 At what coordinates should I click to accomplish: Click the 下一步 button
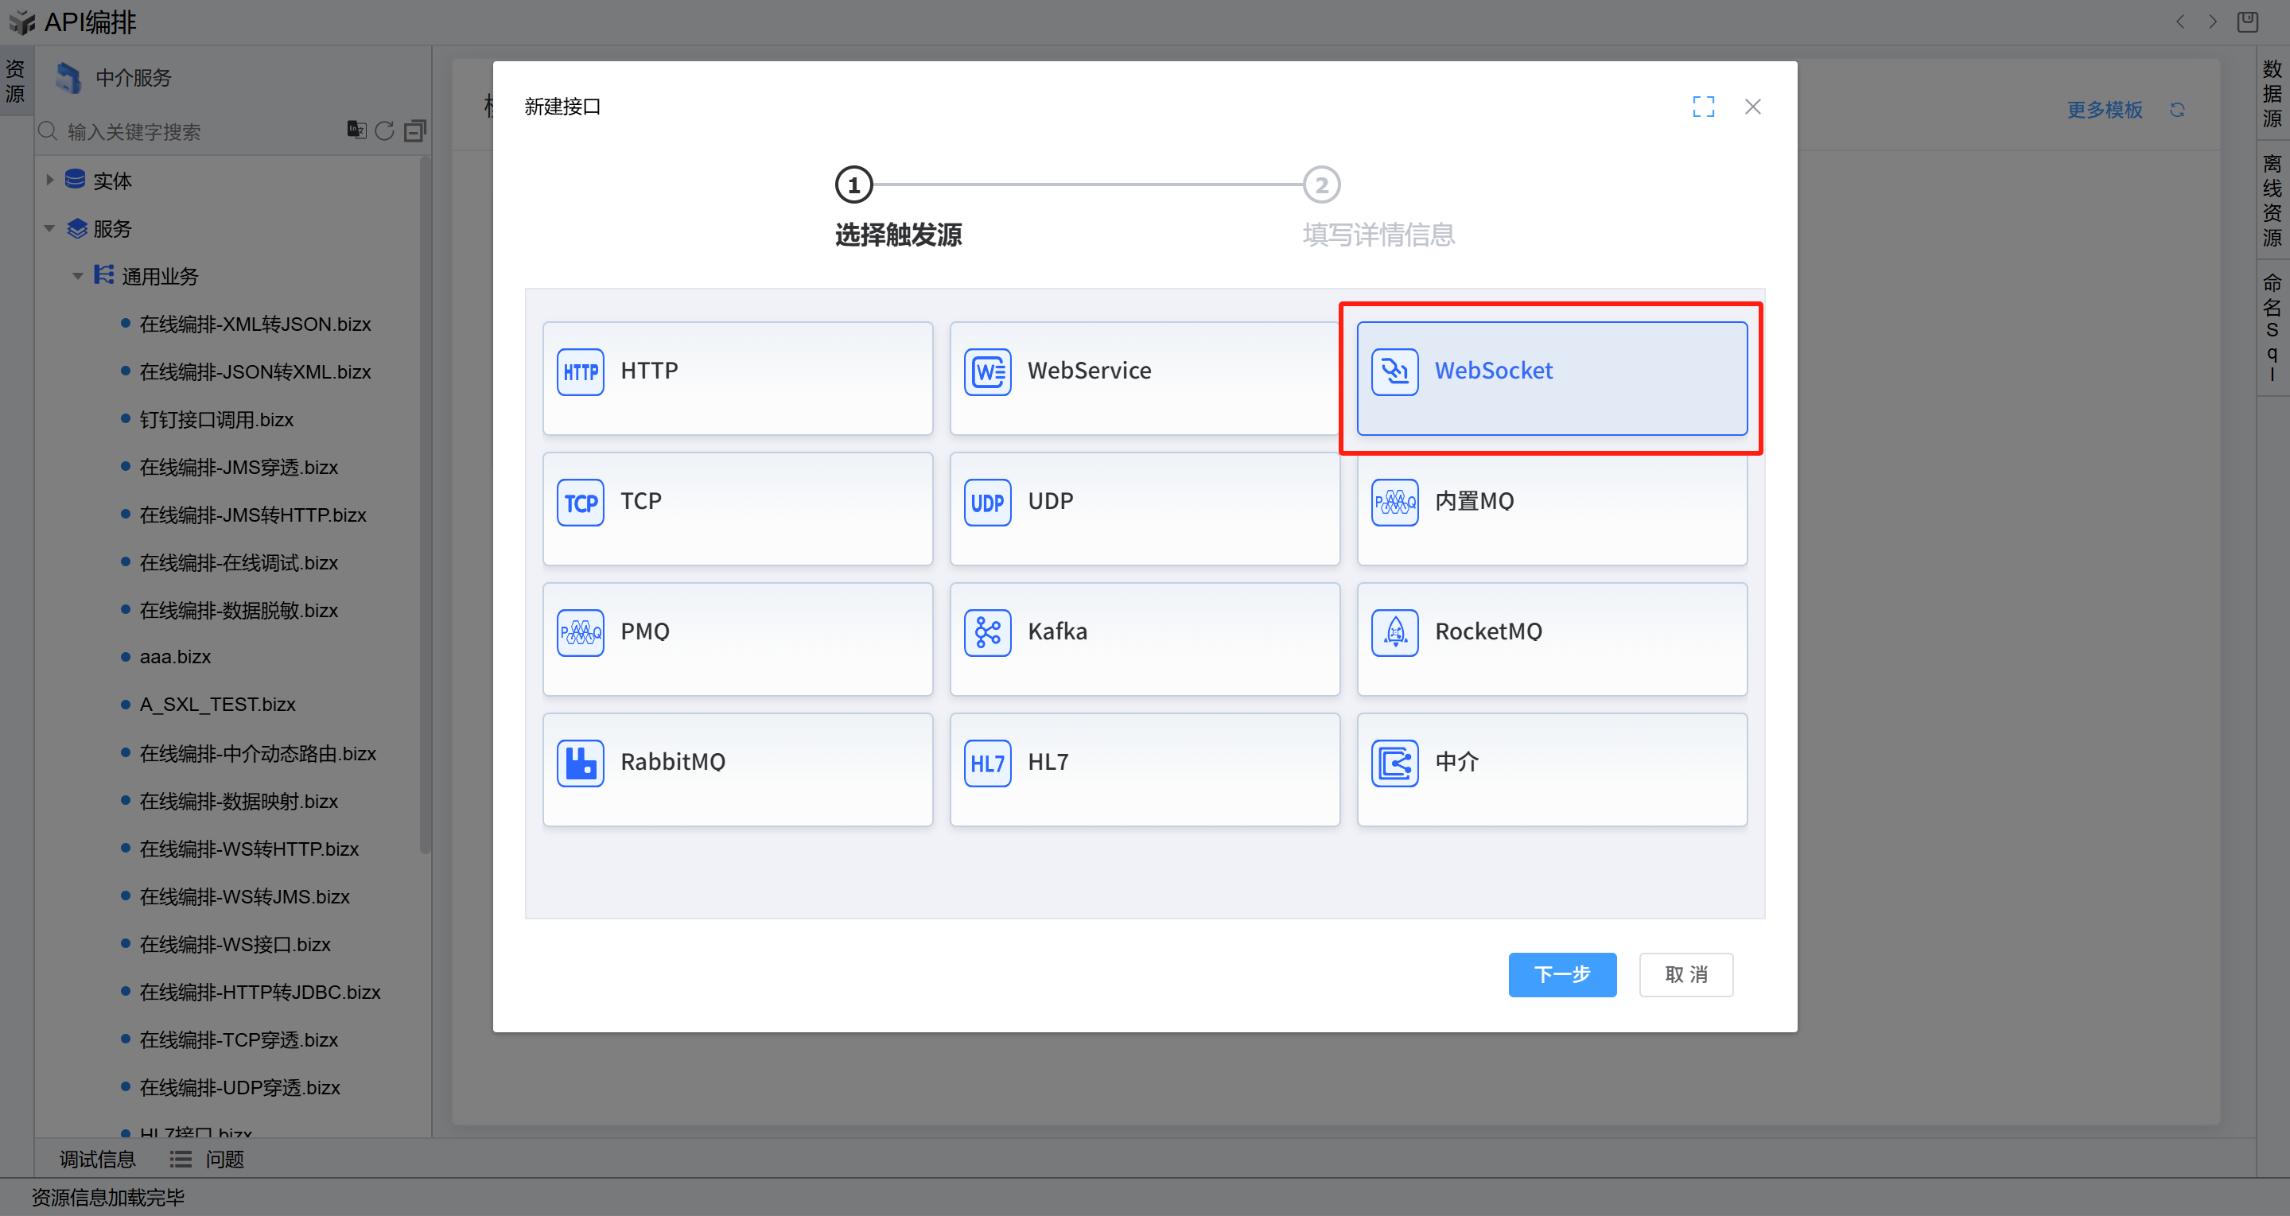pyautogui.click(x=1562, y=974)
